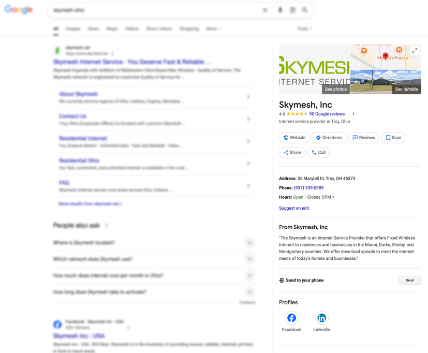The width and height of the screenshot is (428, 353).
Task: Open the Skymesh Internet Service result title
Action: tap(131, 62)
